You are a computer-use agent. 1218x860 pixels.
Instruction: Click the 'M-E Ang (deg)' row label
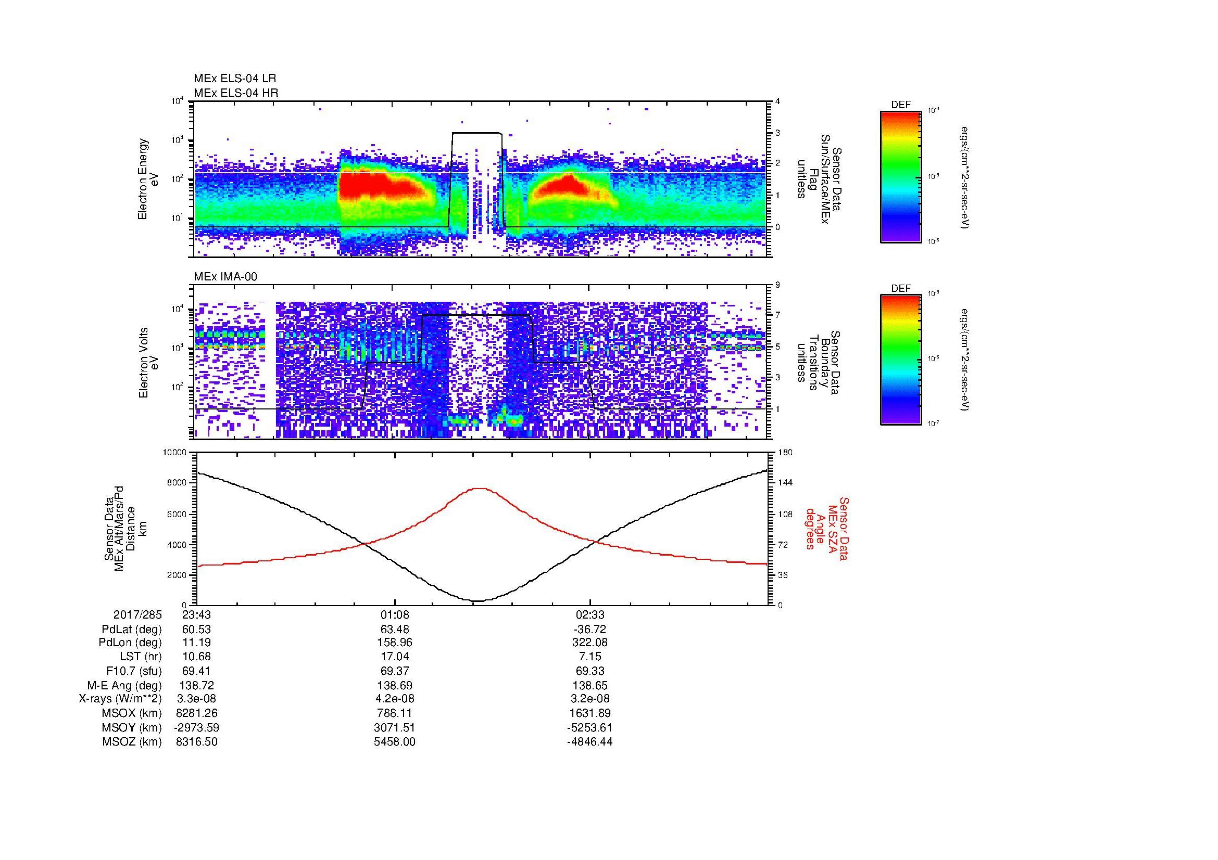[x=124, y=685]
